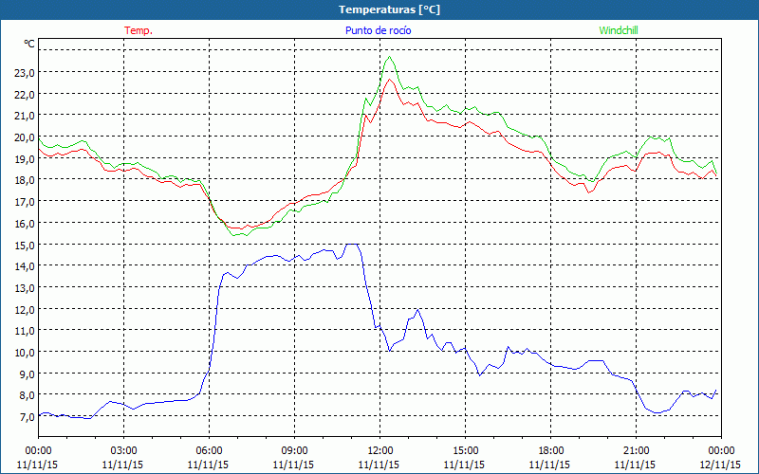Click the 18,0 y-axis value

click(x=25, y=180)
